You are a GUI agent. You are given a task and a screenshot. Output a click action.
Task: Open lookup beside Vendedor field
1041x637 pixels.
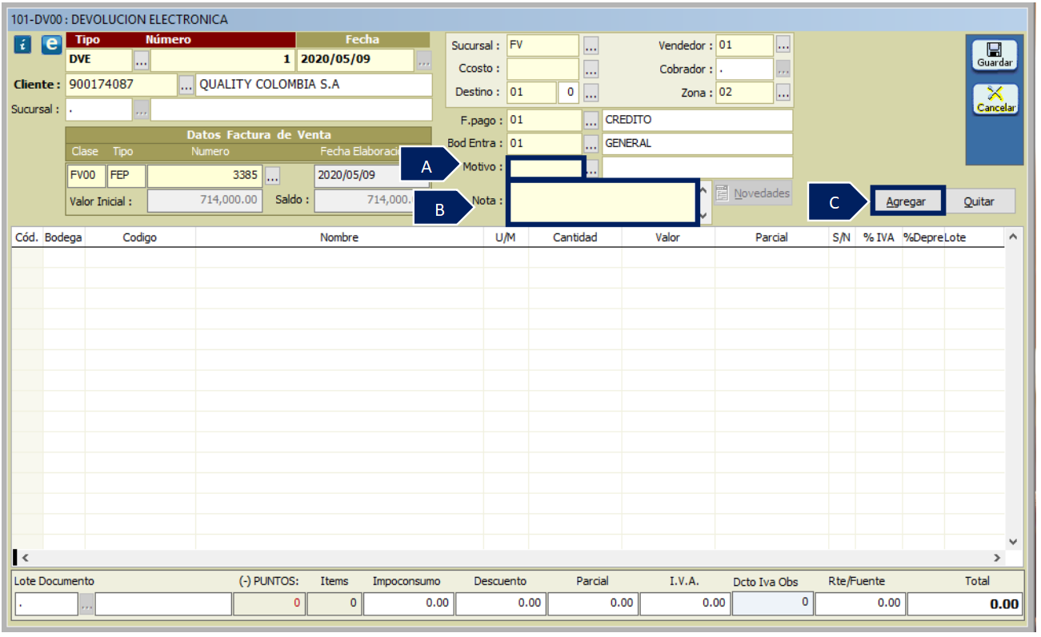coord(783,46)
